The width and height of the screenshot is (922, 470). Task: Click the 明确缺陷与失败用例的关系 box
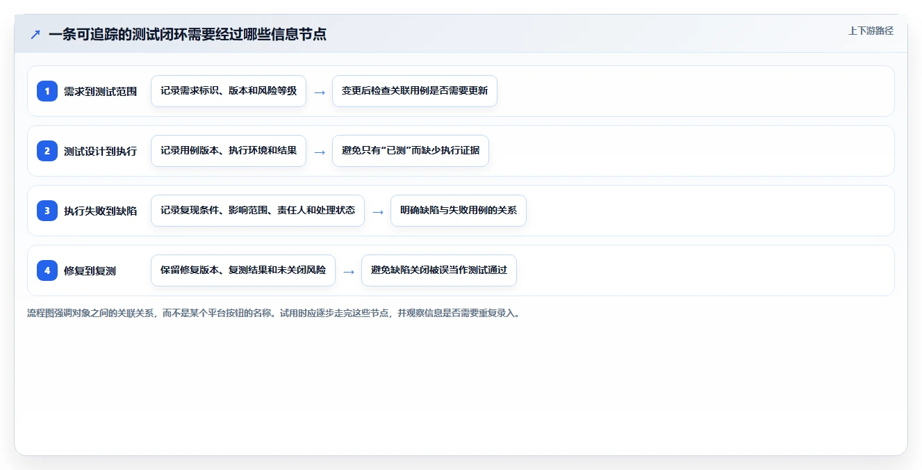459,211
